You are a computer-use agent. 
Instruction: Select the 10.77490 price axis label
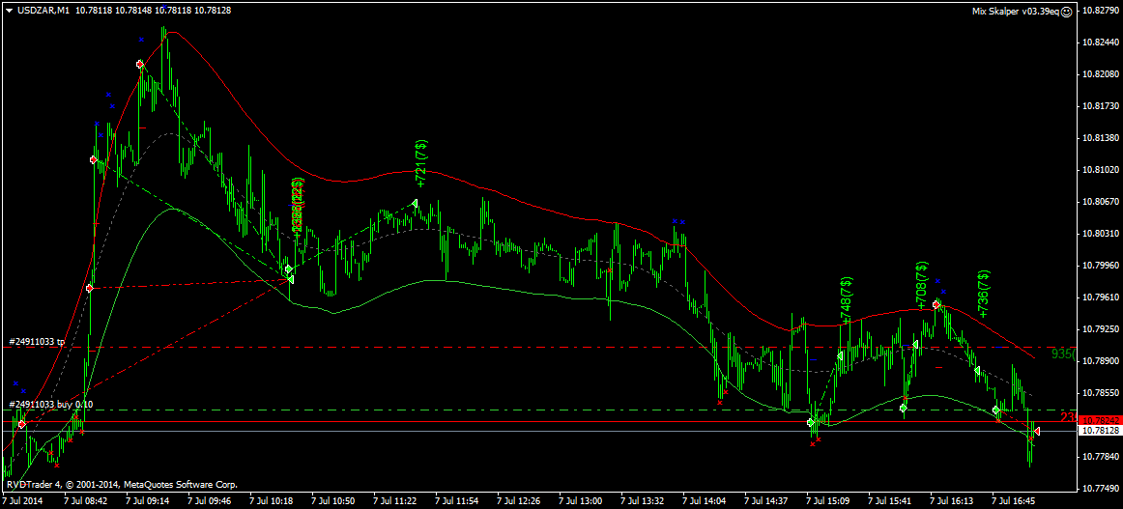[x=1099, y=489]
